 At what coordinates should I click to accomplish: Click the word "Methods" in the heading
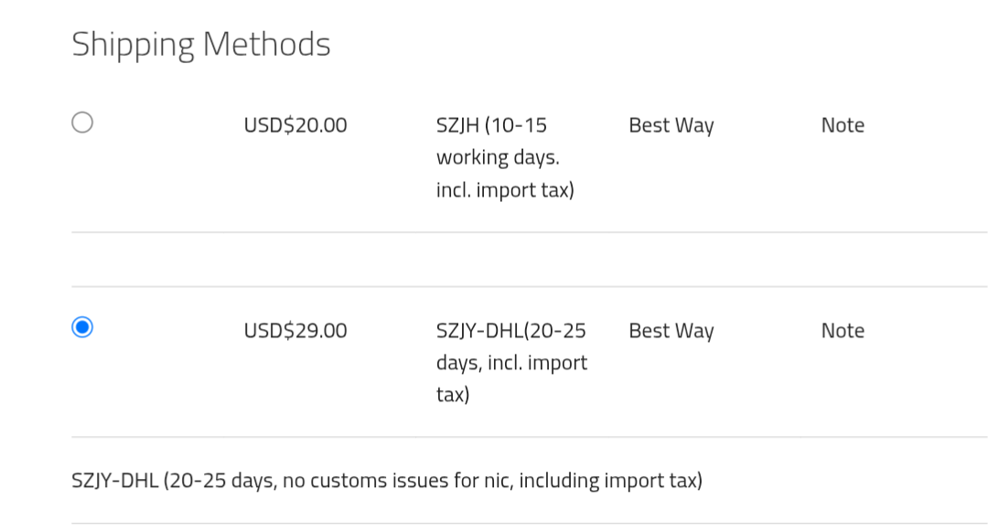pyautogui.click(x=266, y=44)
